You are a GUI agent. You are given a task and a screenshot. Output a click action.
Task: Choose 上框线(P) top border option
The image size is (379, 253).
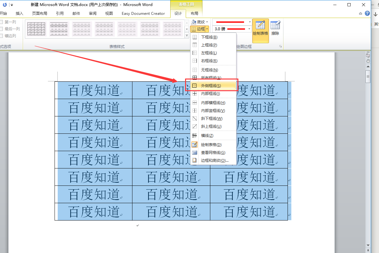(x=213, y=45)
